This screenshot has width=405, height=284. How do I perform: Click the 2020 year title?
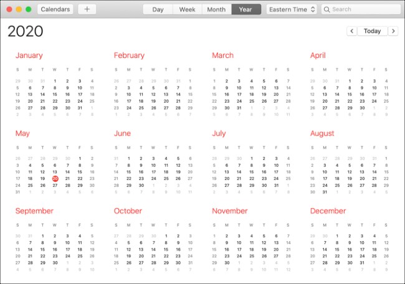(26, 31)
